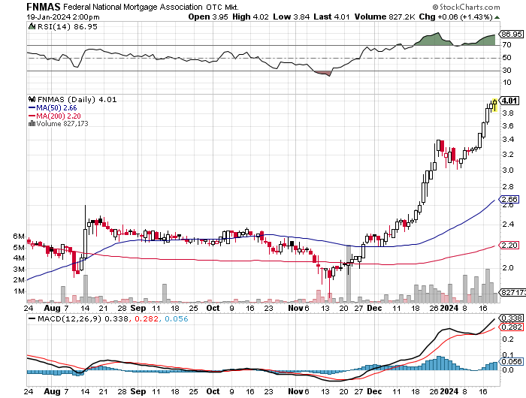
Task: Click the MACD(12,26,9) 0.338 legend label
Action: click(83, 319)
